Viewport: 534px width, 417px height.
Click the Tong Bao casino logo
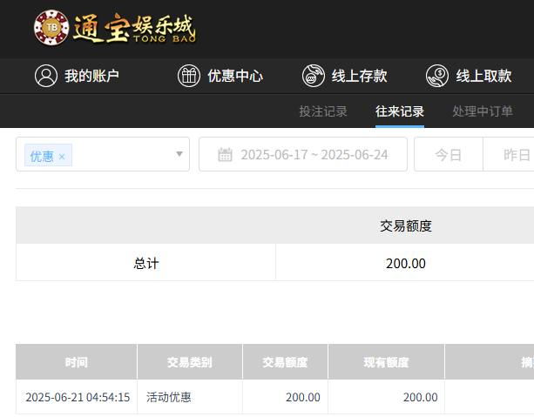tap(115, 28)
